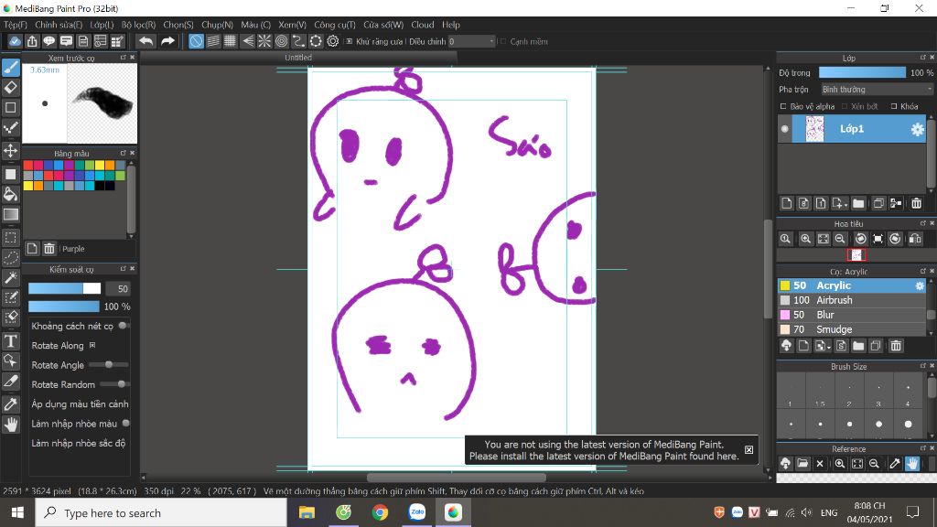Open Google Chrome from taskbar
This screenshot has height=527, width=937.
380,512
